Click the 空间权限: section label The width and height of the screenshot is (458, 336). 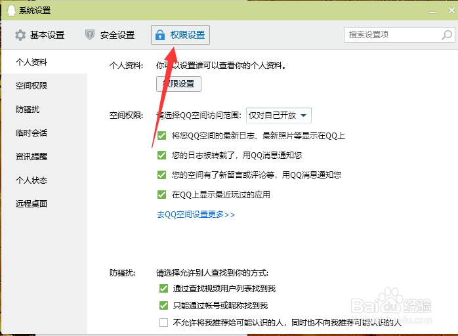click(x=126, y=115)
